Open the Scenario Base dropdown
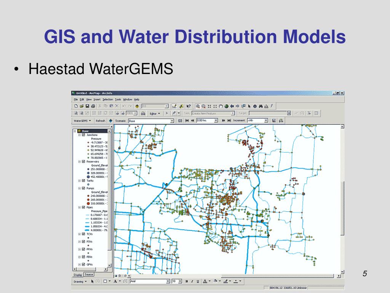The height and width of the screenshot is (293, 390). (x=172, y=121)
